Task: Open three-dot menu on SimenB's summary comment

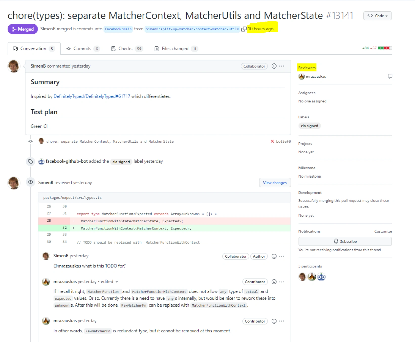Action: coord(282,66)
